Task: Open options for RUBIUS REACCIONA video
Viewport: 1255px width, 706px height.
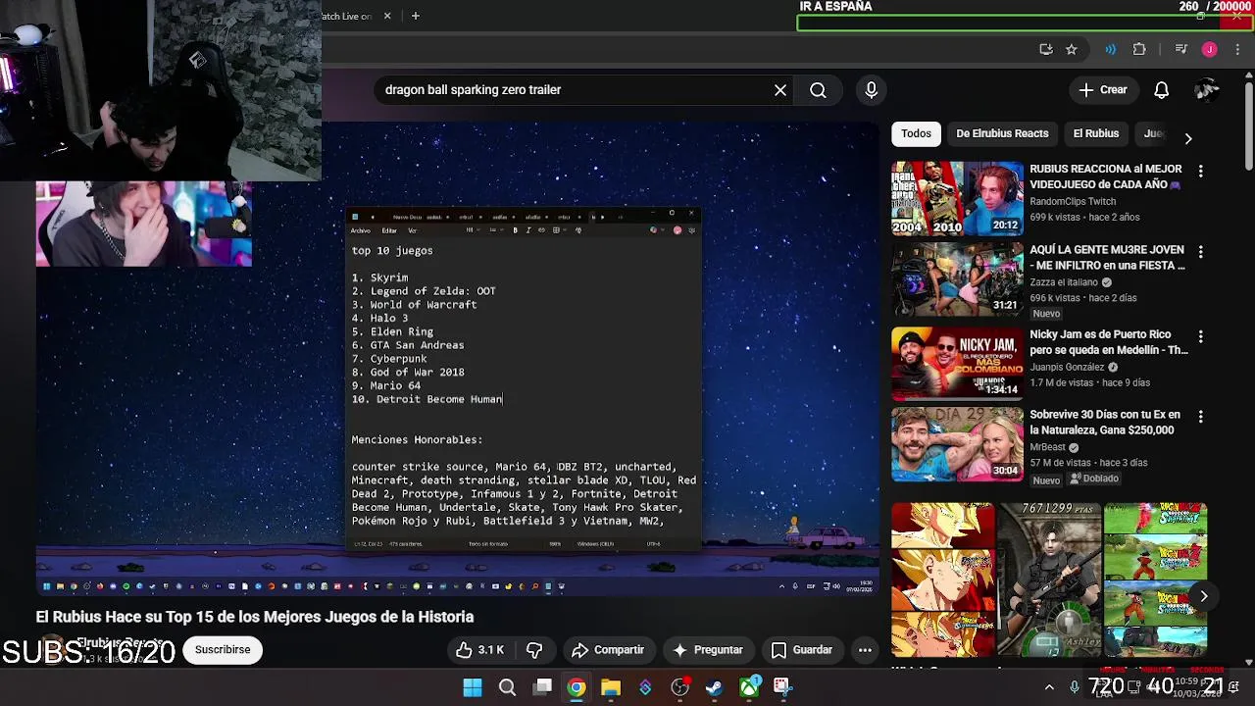Action: tap(1200, 171)
